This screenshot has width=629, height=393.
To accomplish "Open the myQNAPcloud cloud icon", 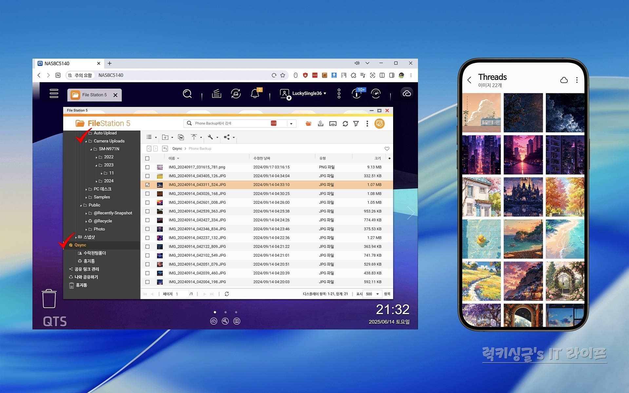I will point(407,94).
